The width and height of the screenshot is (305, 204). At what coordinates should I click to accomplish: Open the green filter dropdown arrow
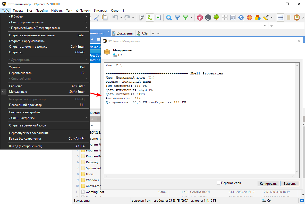191,18
